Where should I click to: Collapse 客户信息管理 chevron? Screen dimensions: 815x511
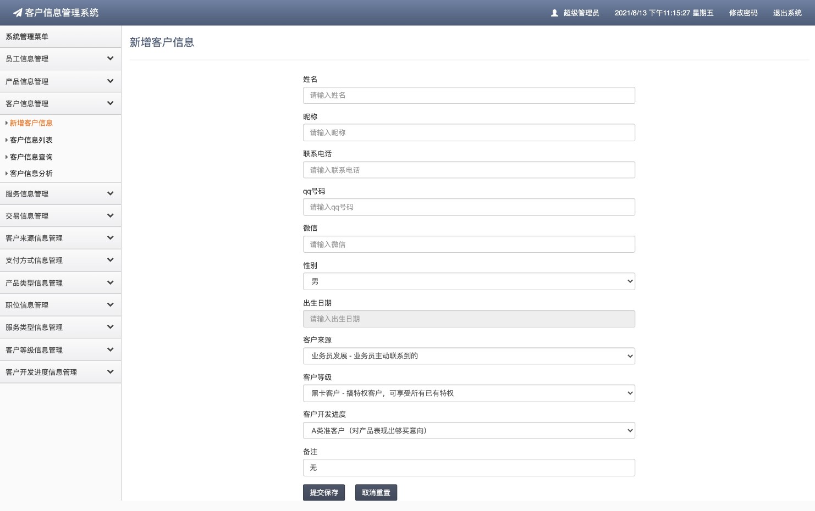point(110,103)
